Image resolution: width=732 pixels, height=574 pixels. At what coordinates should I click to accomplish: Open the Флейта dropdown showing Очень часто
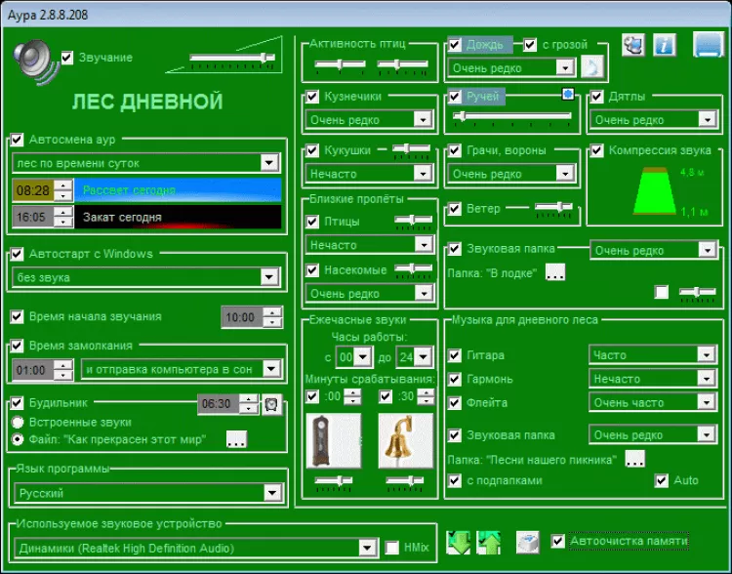coord(652,402)
